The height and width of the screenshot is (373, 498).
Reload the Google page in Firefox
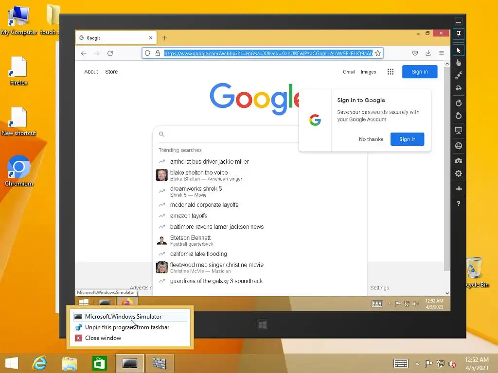click(110, 53)
